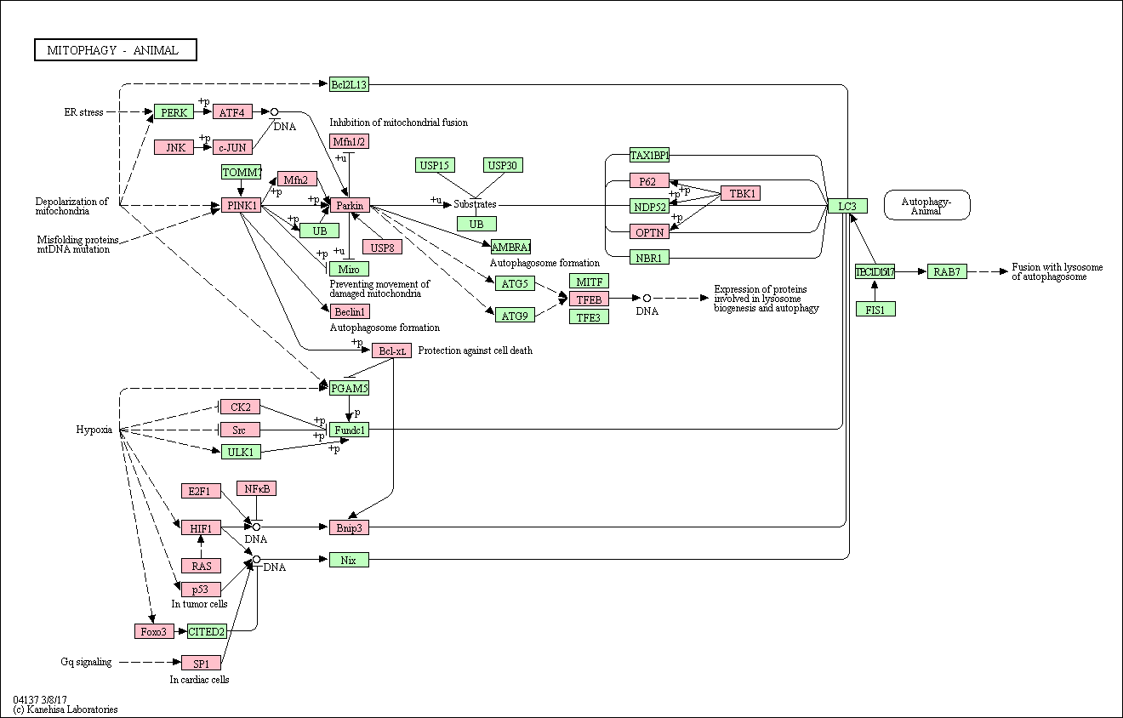The height and width of the screenshot is (718, 1123).
Task: Click the OPTN gene box
Action: (649, 231)
